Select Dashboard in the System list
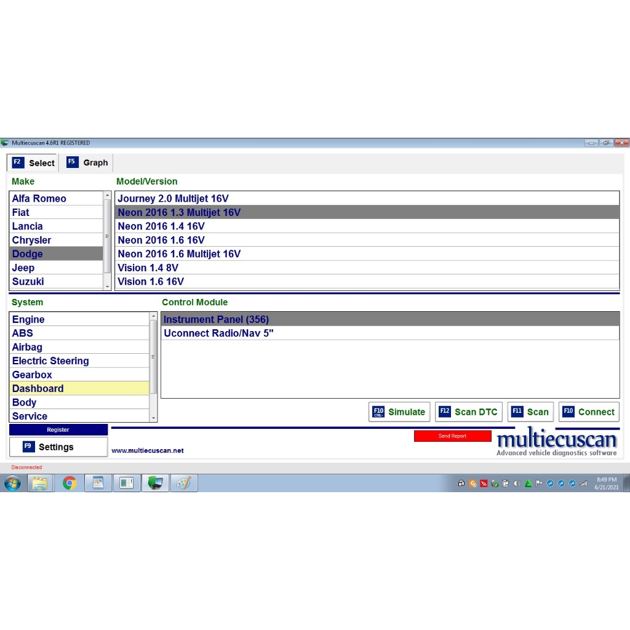 click(x=79, y=389)
